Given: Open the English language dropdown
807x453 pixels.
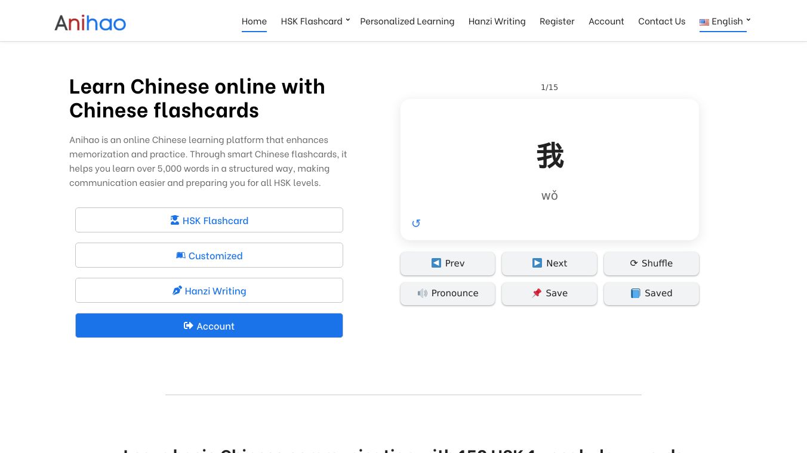Looking at the screenshot, I should coord(723,21).
